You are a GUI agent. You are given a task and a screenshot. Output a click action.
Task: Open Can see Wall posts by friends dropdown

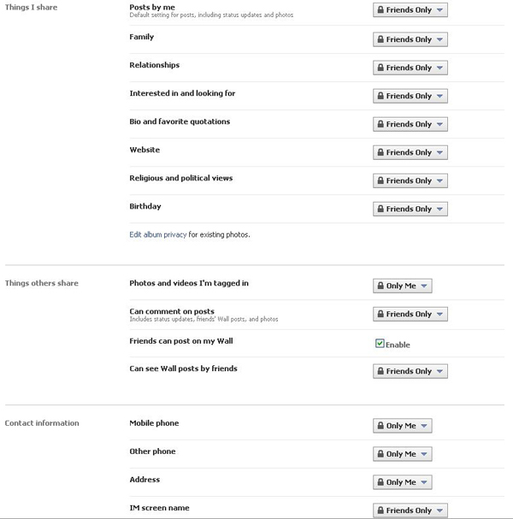click(x=410, y=371)
